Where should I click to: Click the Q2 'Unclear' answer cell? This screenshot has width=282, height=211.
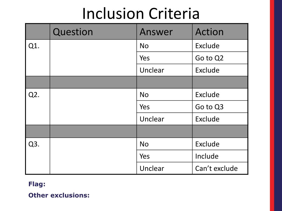(164, 119)
